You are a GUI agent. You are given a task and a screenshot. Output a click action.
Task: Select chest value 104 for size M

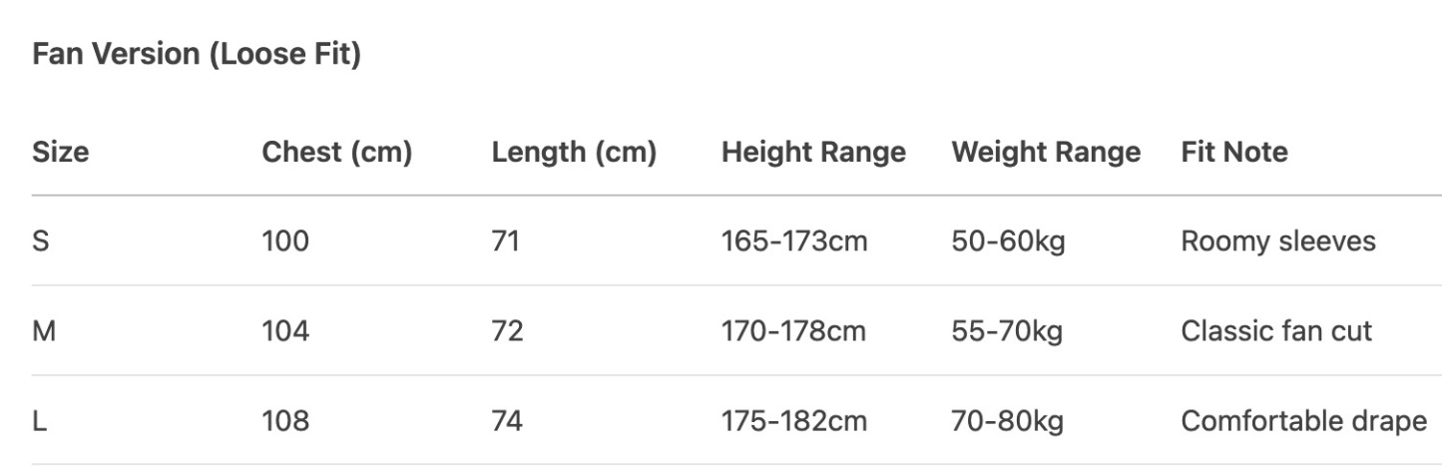(x=285, y=331)
